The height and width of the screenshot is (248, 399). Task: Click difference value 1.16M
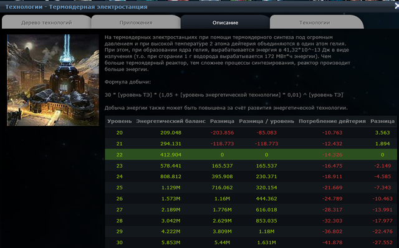coord(222,199)
